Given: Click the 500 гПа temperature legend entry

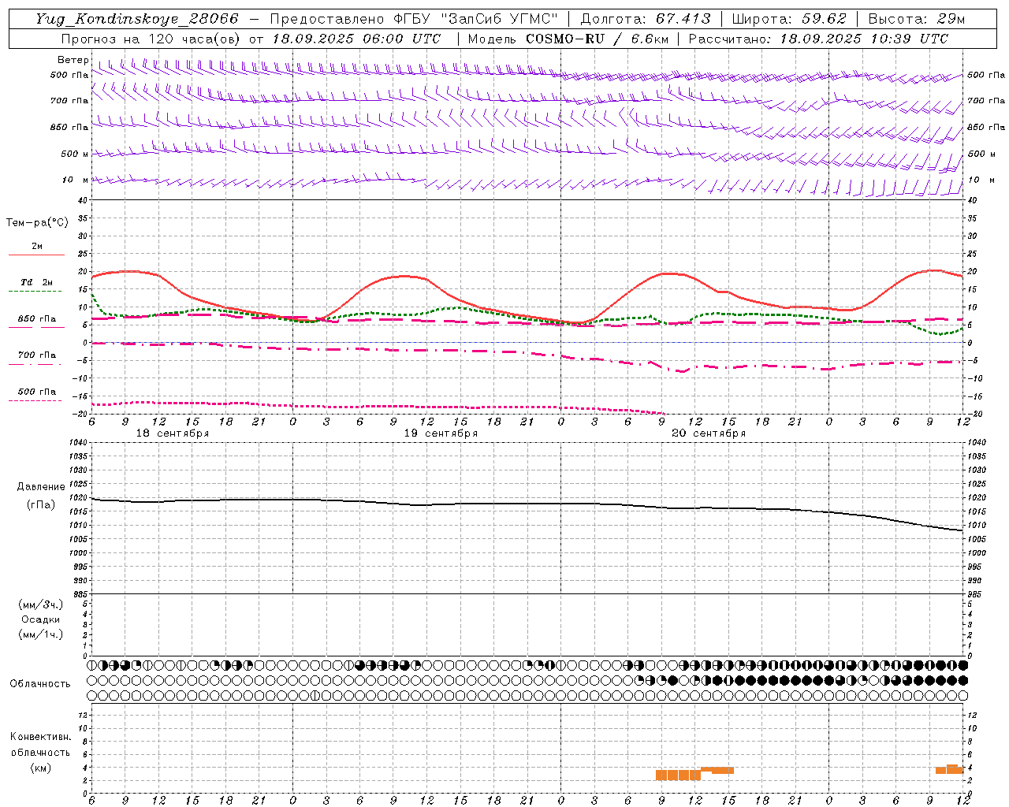Looking at the screenshot, I should coord(36,392).
